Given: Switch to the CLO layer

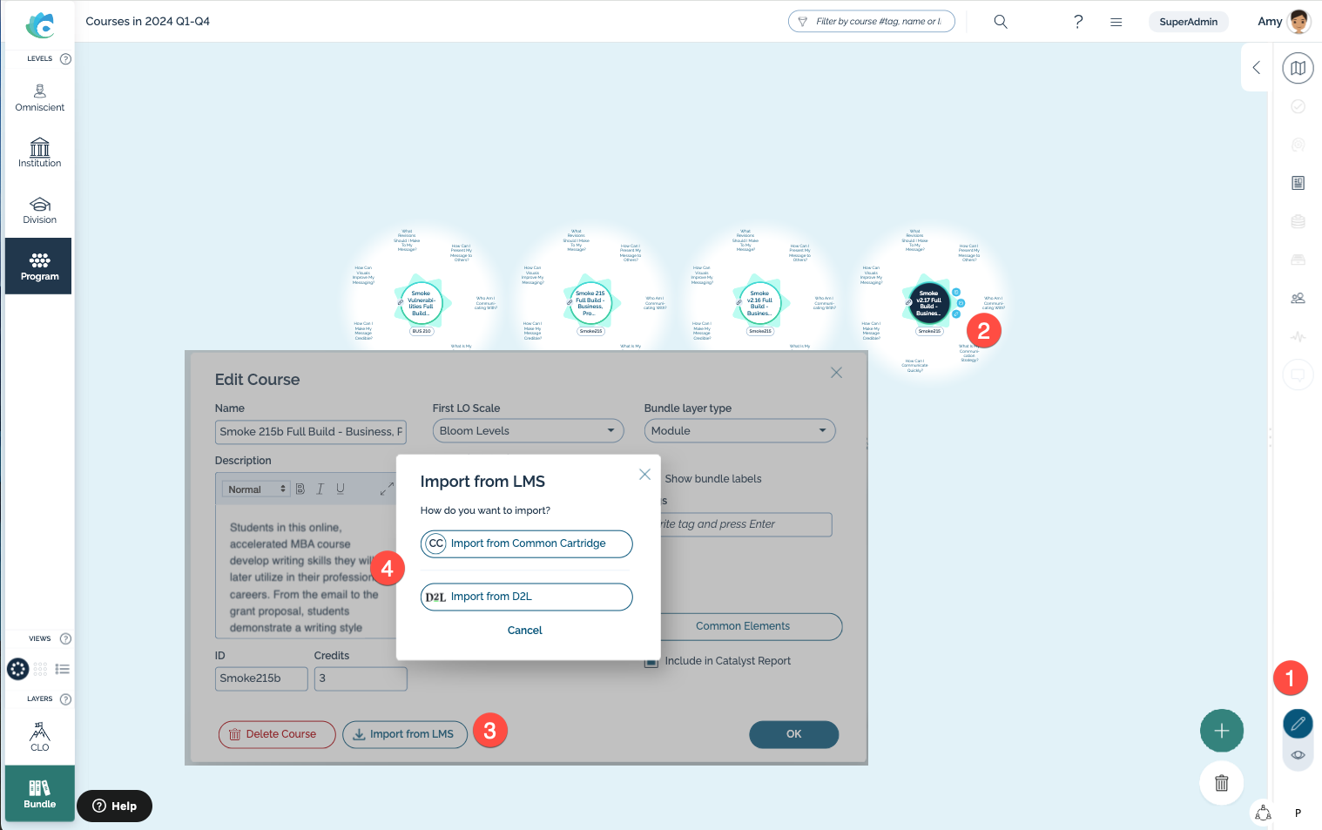Looking at the screenshot, I should (x=40, y=736).
